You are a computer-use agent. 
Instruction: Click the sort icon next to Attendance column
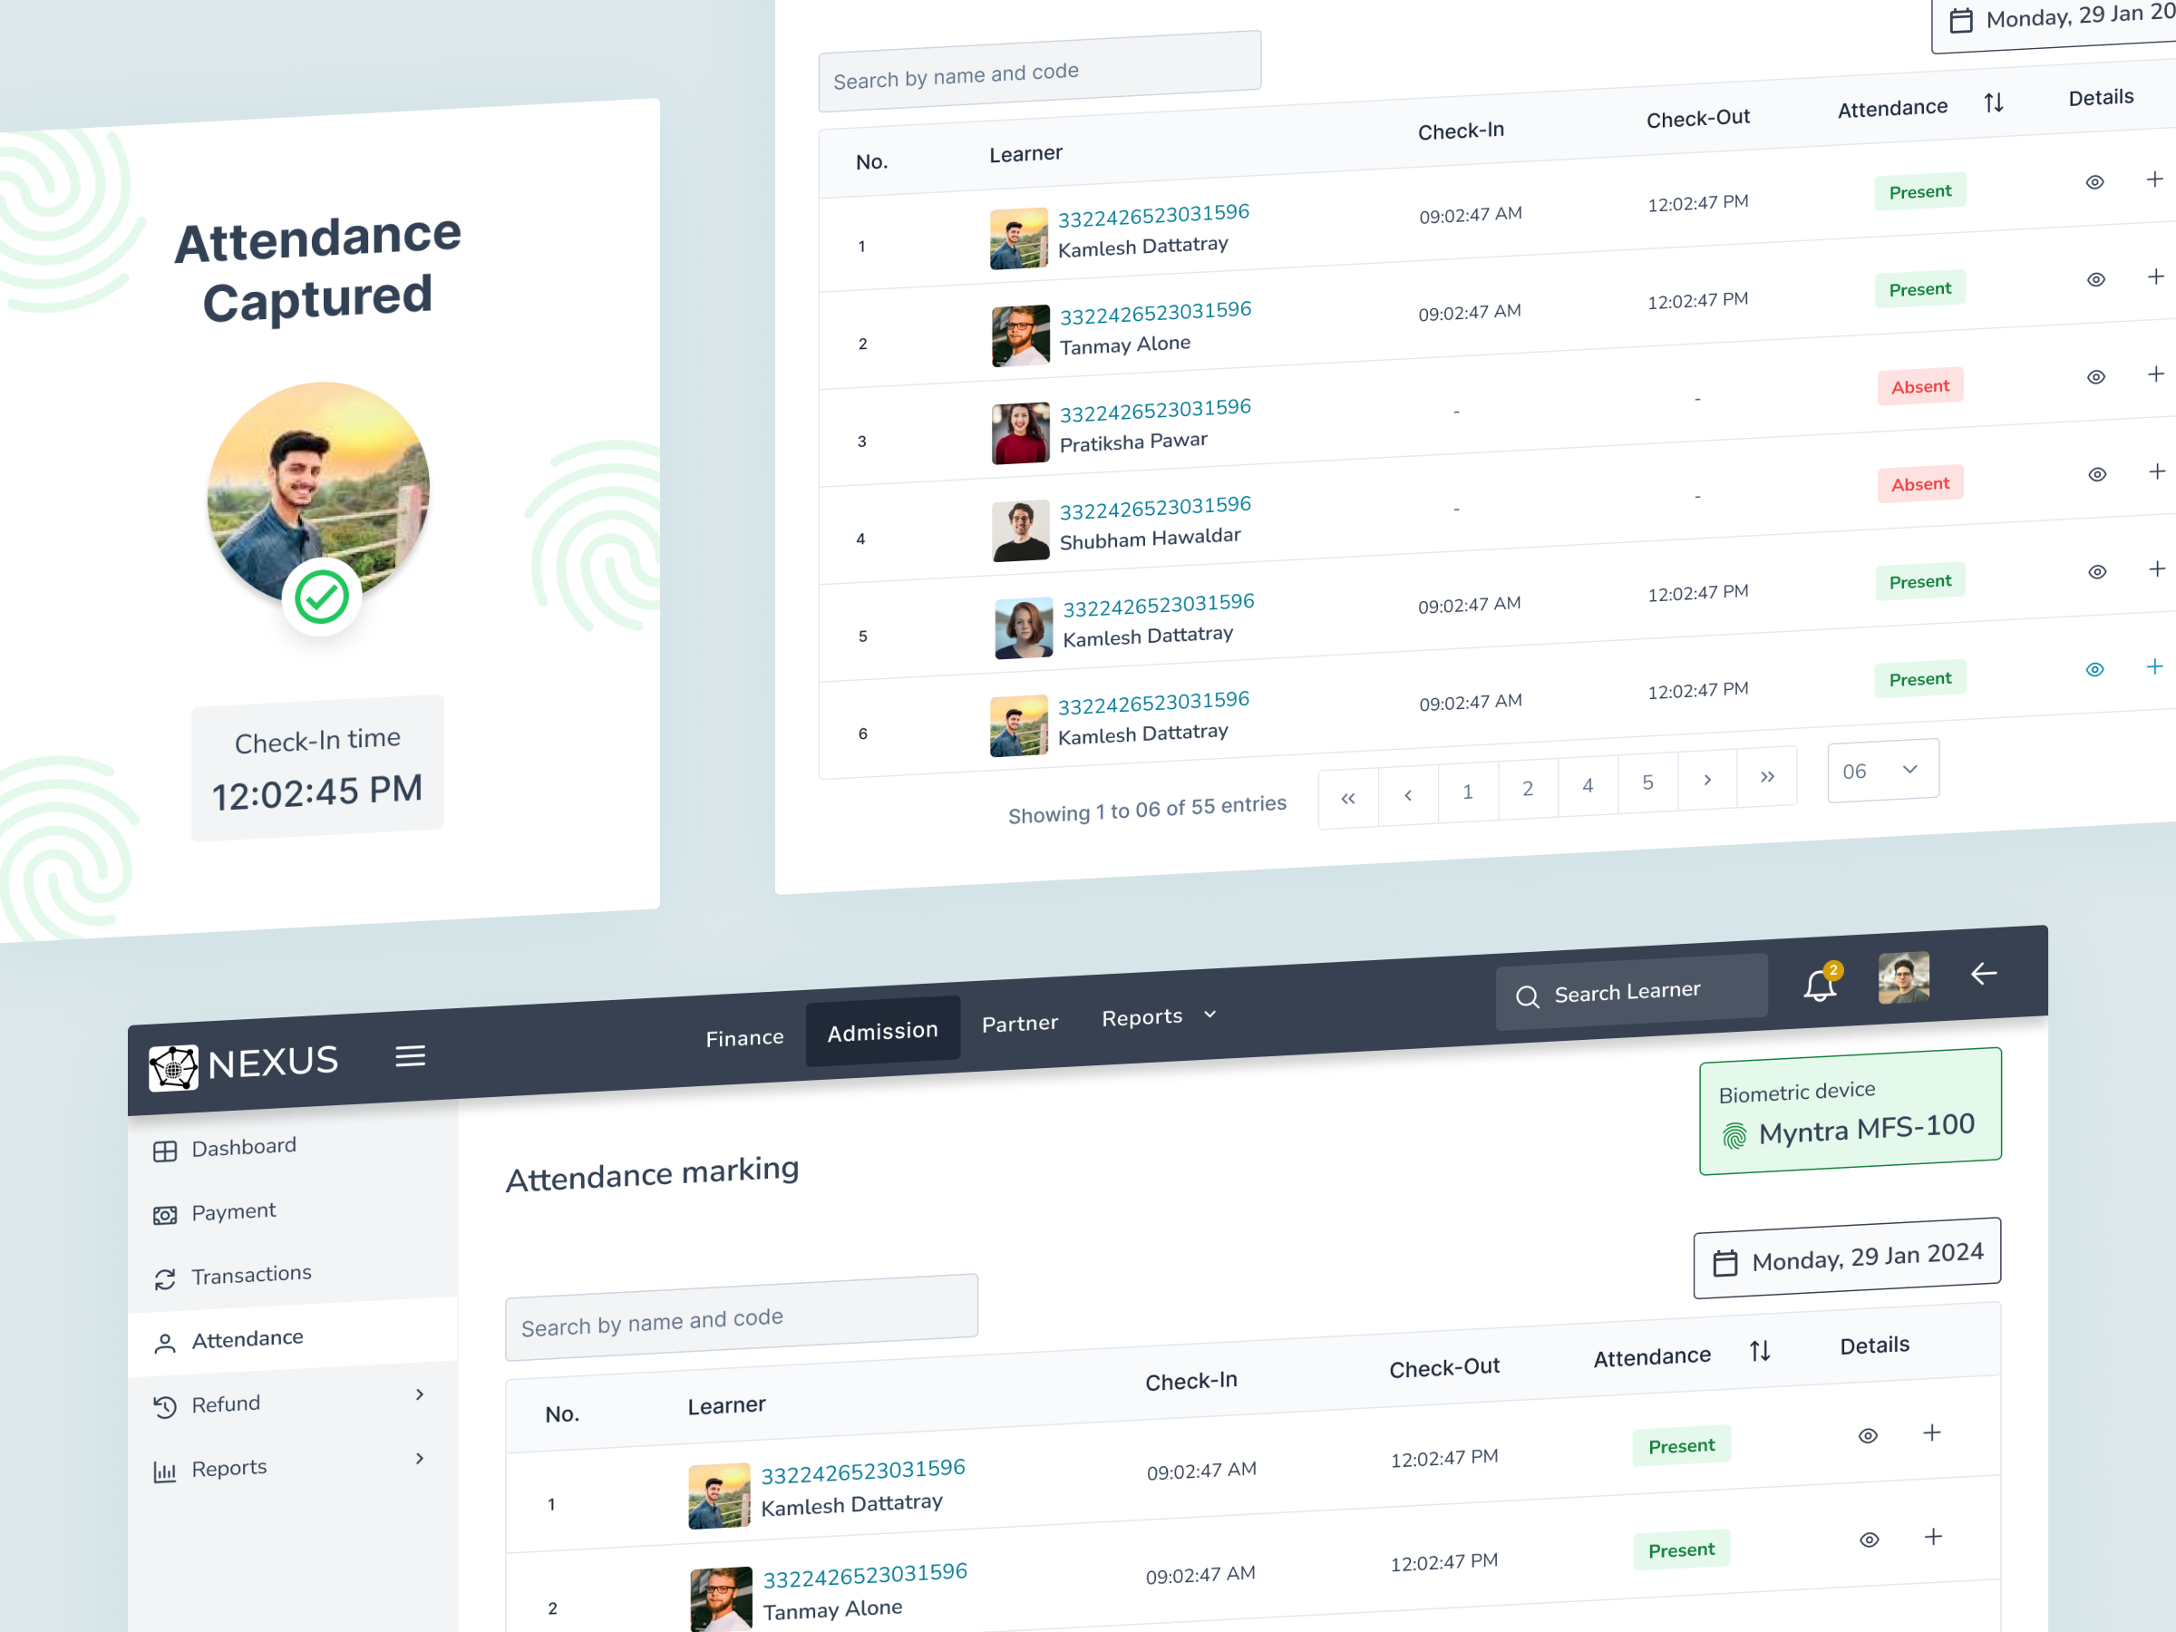[1993, 103]
